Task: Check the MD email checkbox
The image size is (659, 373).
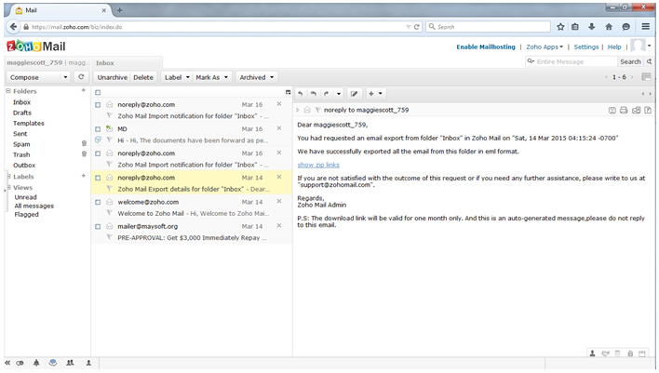Action: point(98,129)
